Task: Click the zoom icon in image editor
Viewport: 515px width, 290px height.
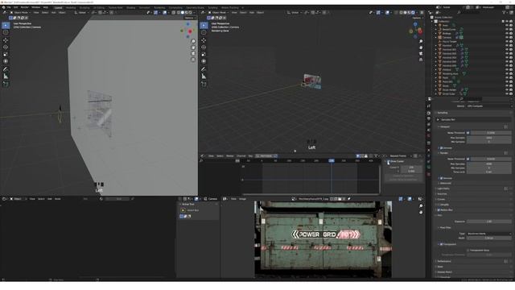Action: (x=421, y=206)
